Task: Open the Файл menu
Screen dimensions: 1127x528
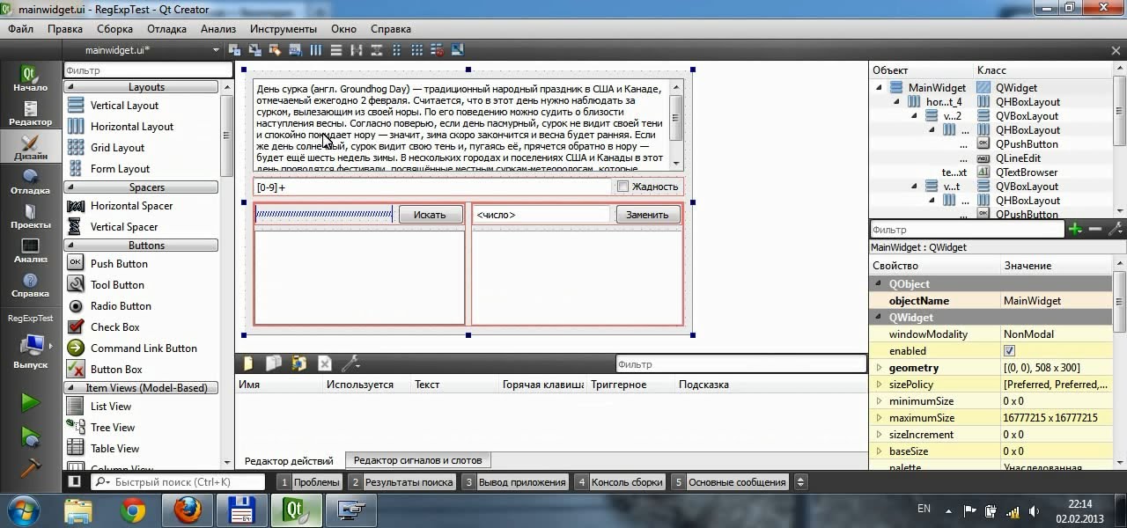Action: 21,29
